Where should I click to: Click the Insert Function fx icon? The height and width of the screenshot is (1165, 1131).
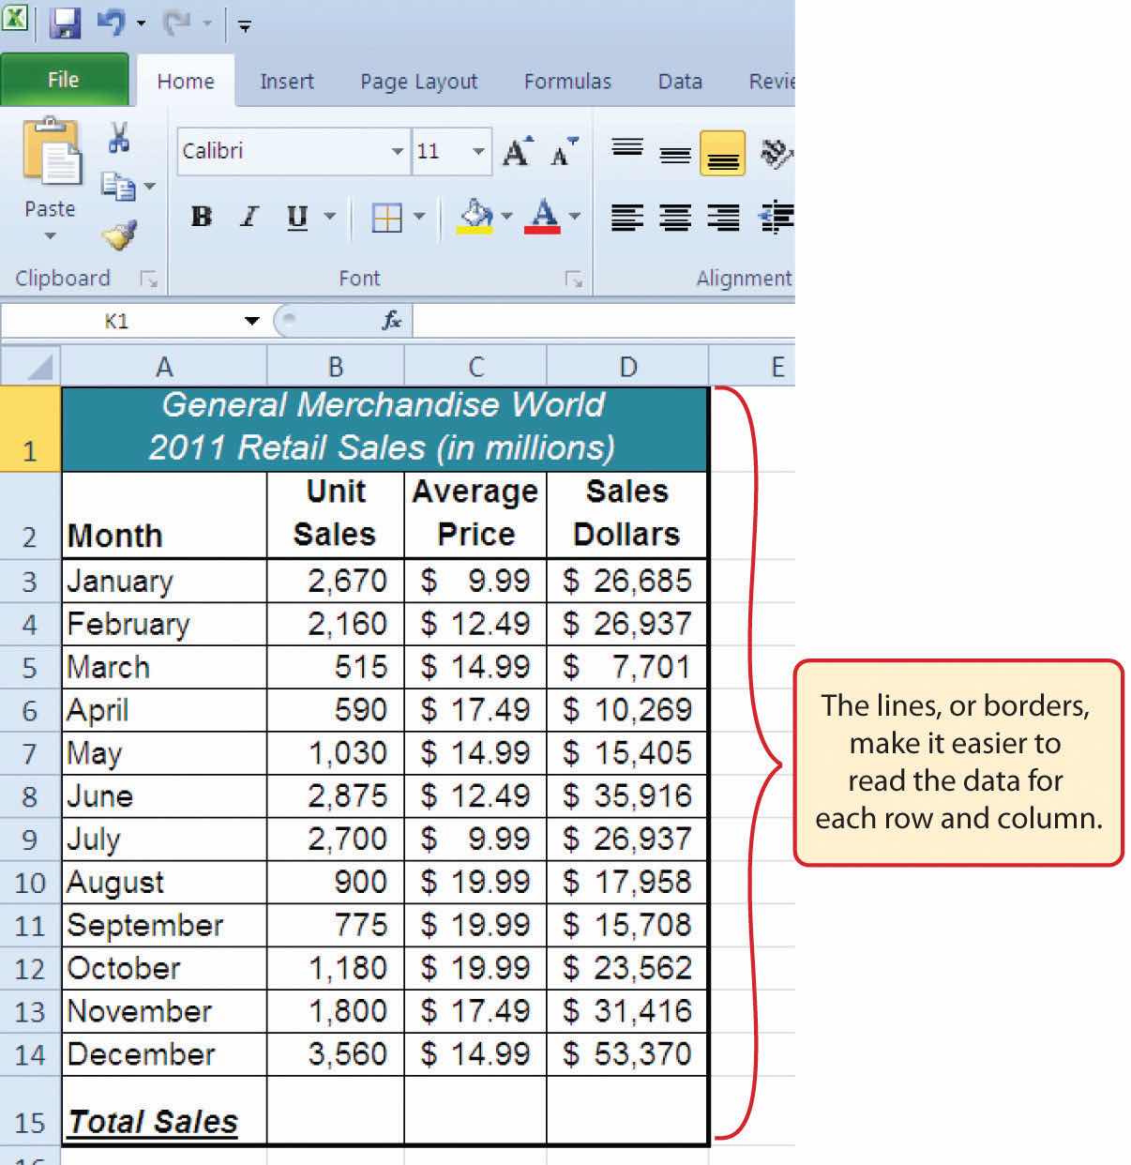click(x=391, y=321)
